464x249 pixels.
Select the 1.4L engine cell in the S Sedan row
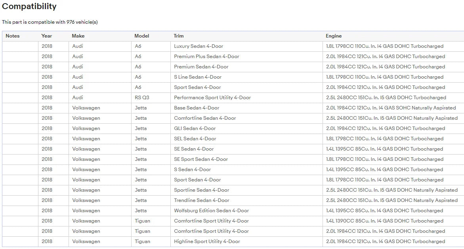[x=393, y=170]
